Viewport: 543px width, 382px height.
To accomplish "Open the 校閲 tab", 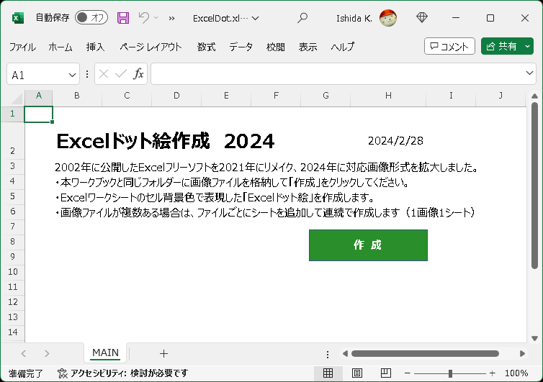I will click(276, 47).
